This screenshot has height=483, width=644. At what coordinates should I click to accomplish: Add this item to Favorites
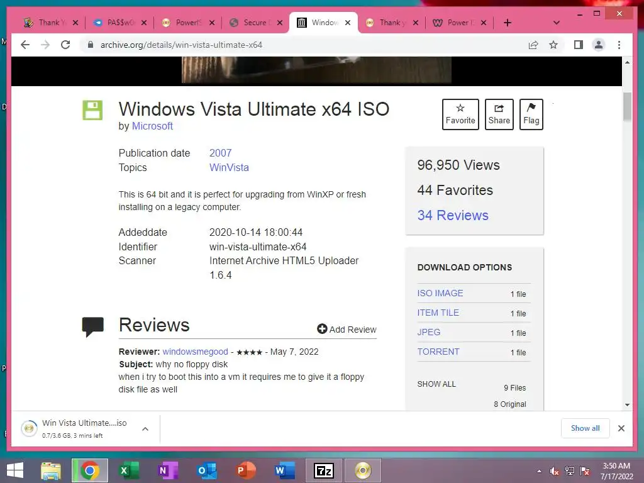[460, 114]
